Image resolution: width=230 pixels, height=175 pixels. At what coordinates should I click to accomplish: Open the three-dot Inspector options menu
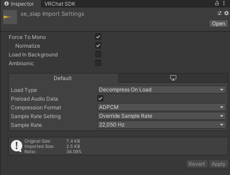coord(224,3)
